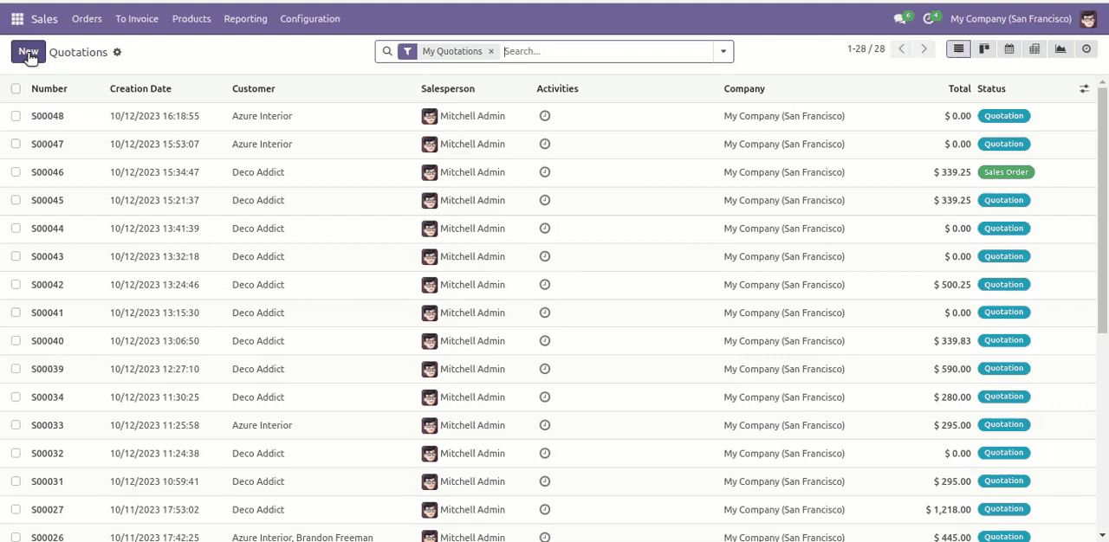Screen dimensions: 1109x542
Task: Expand the search options dropdown arrow
Action: 723,51
